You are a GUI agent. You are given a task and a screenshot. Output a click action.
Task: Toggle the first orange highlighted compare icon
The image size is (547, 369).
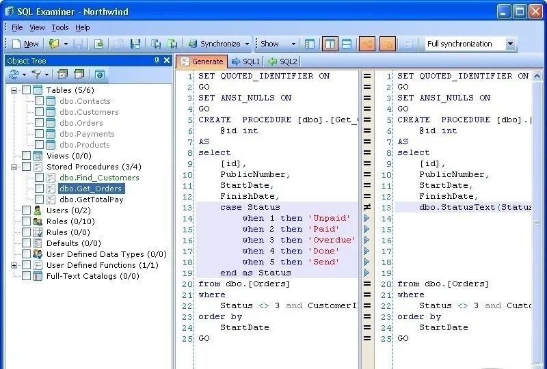point(367,44)
